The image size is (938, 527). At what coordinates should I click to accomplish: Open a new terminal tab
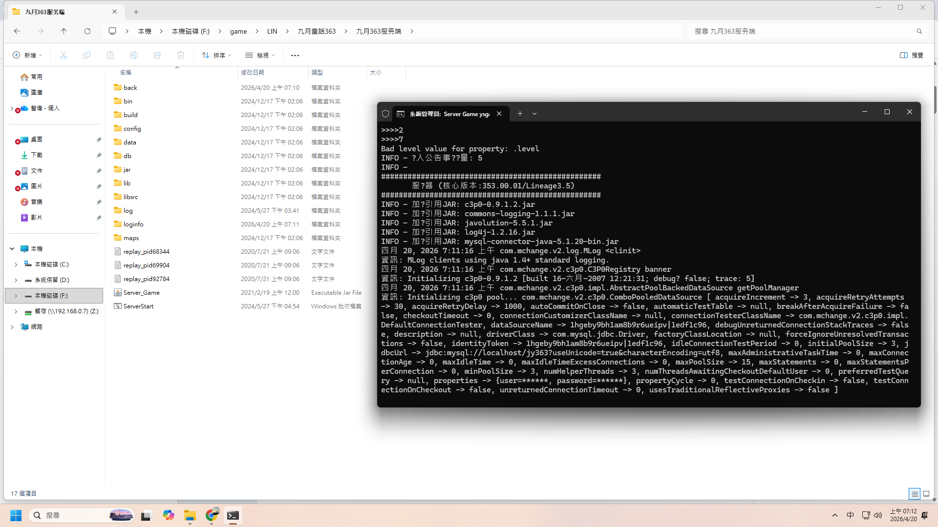520,114
